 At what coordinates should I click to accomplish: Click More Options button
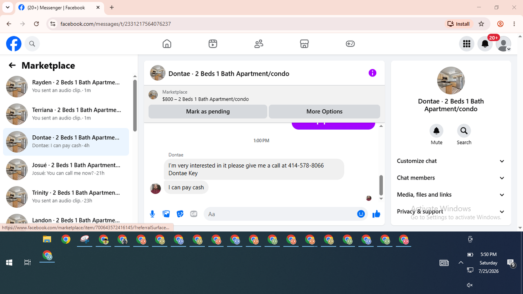pos(324,111)
